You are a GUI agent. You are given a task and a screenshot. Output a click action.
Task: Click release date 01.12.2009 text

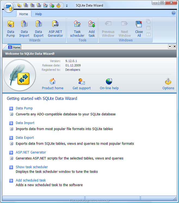(73, 65)
